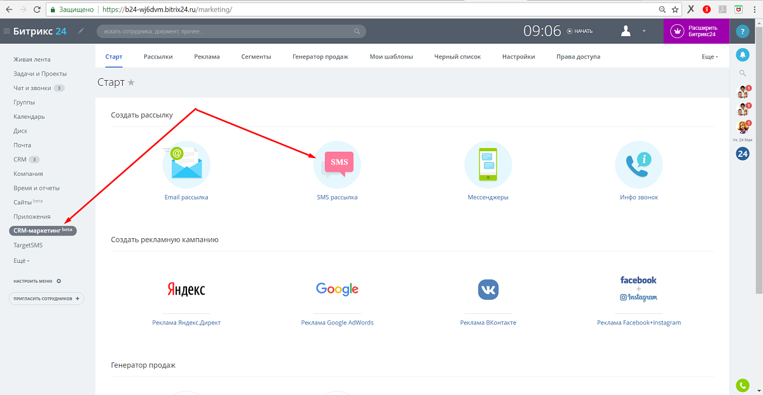Open the Реклама ВКонтакте link

click(x=488, y=323)
